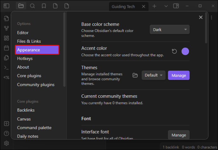The height and width of the screenshot is (150, 218).
Task: Open the canvas icon in left ribbon
Action: tap(6, 38)
